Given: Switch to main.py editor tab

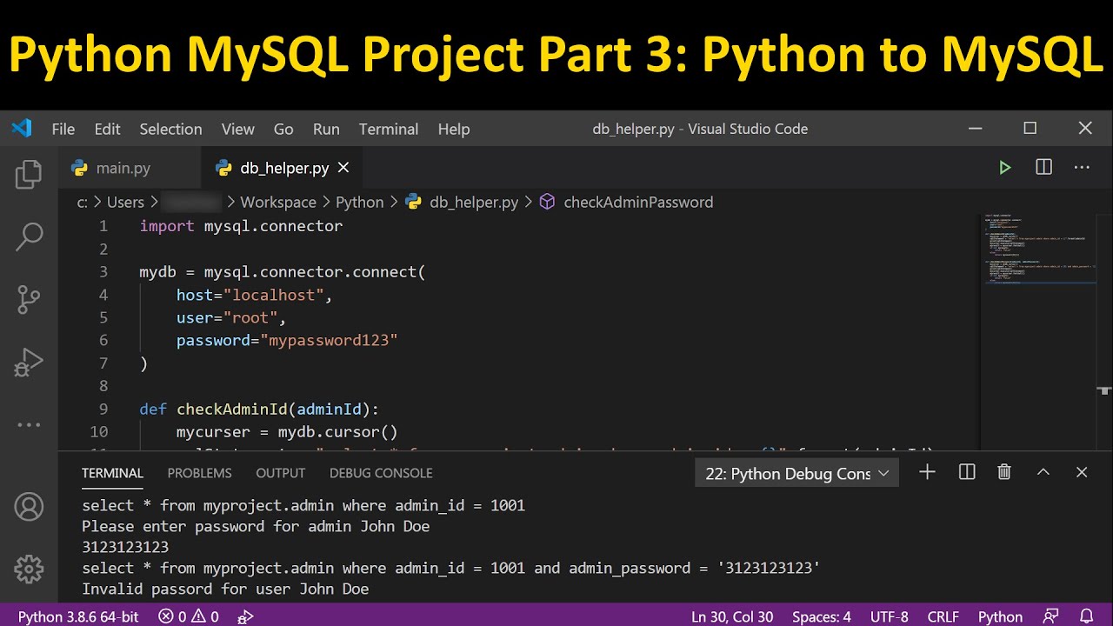Looking at the screenshot, I should click(130, 168).
